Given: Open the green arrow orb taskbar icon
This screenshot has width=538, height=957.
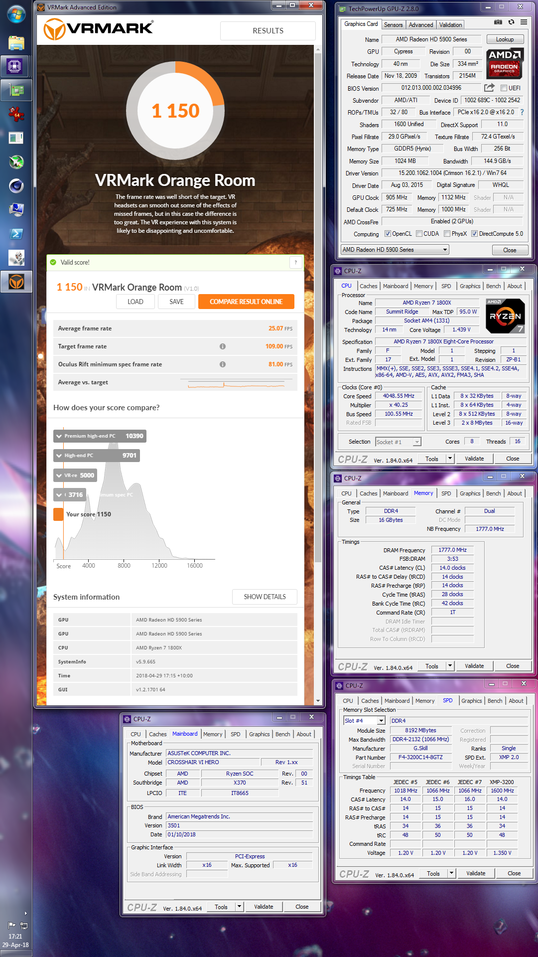Looking at the screenshot, I should 16,162.
